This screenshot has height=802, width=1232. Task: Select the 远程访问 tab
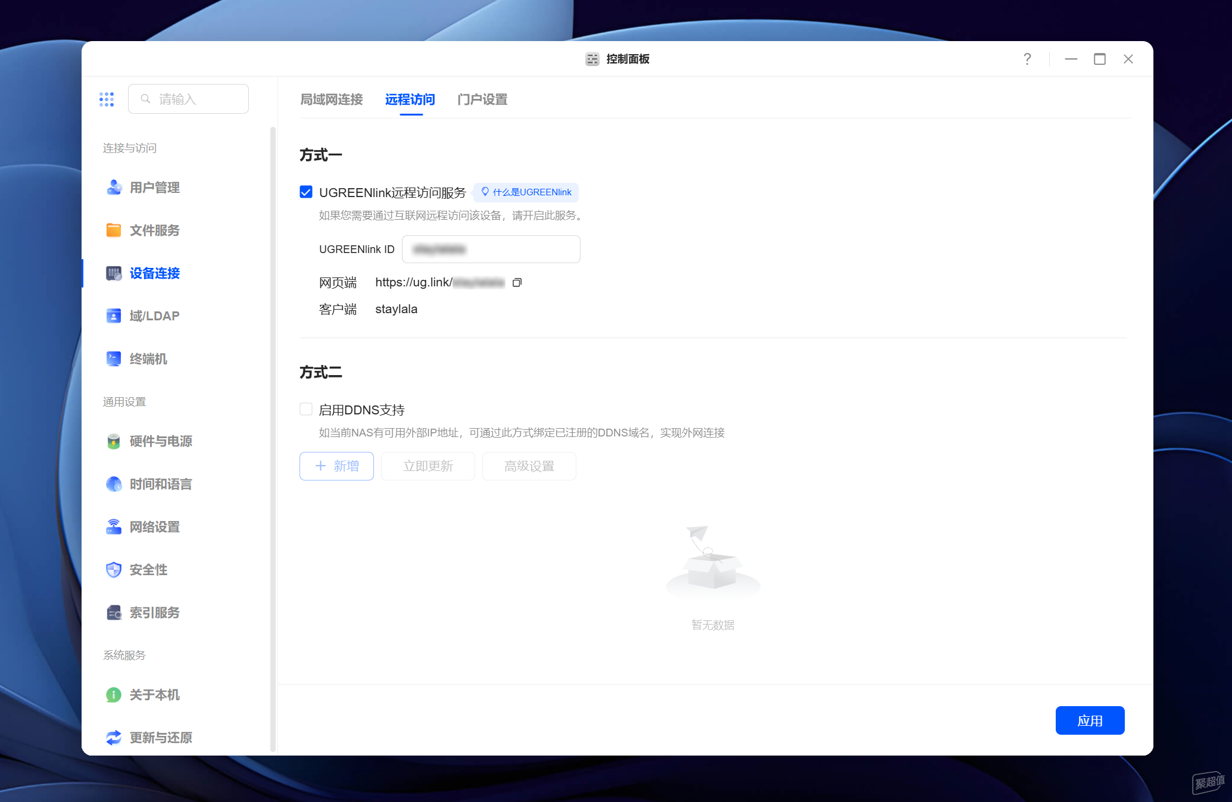coord(410,99)
